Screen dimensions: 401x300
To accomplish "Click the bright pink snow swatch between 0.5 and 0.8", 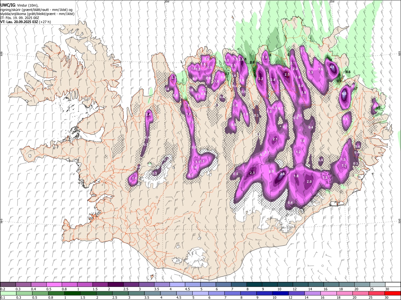I will (54, 285).
